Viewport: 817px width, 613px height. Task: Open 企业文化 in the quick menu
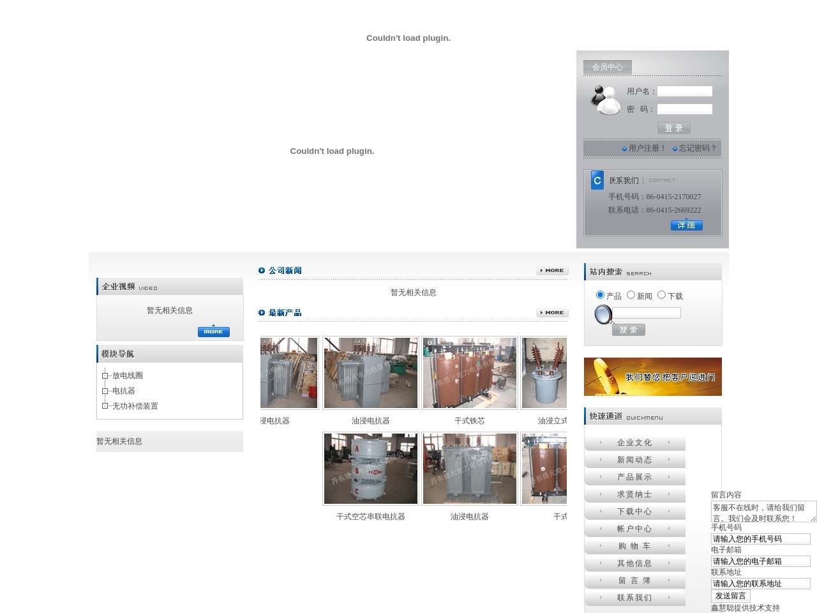[634, 443]
